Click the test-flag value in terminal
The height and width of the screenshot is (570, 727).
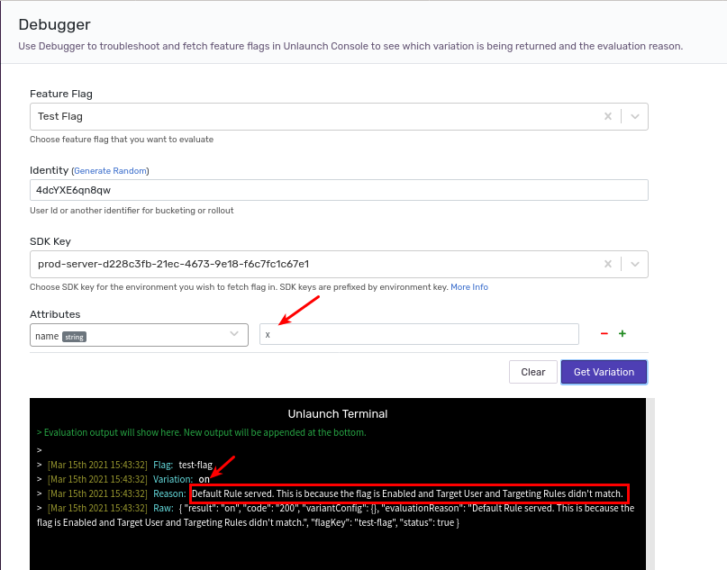pyautogui.click(x=195, y=465)
